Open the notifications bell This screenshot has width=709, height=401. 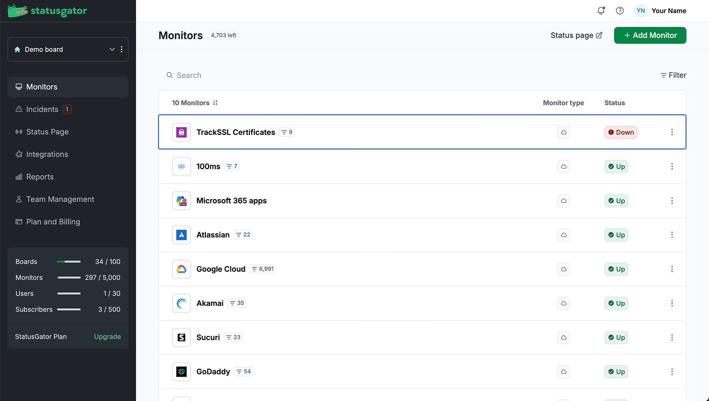601,11
